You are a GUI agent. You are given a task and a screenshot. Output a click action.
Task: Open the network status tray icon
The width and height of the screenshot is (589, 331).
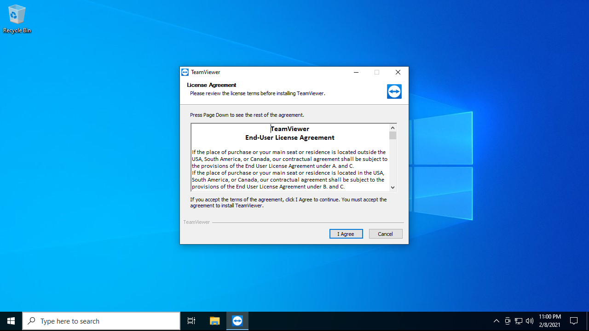(519, 321)
